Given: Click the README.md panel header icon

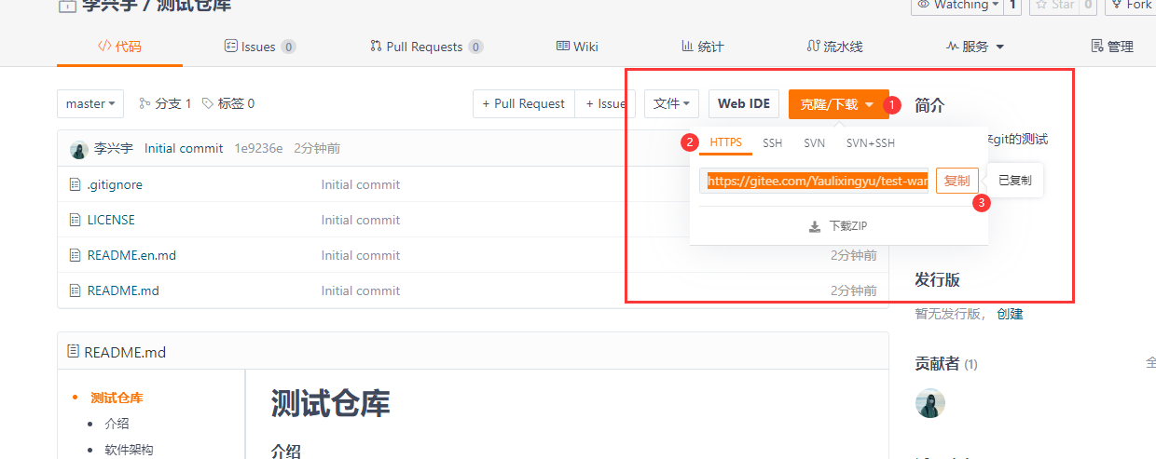Looking at the screenshot, I should (74, 351).
